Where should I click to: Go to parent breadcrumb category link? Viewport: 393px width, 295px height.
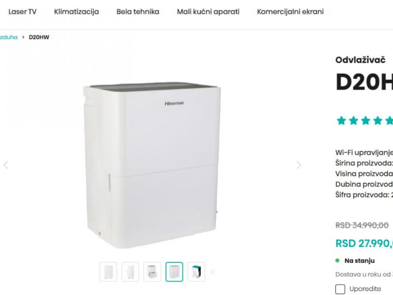pos(9,37)
